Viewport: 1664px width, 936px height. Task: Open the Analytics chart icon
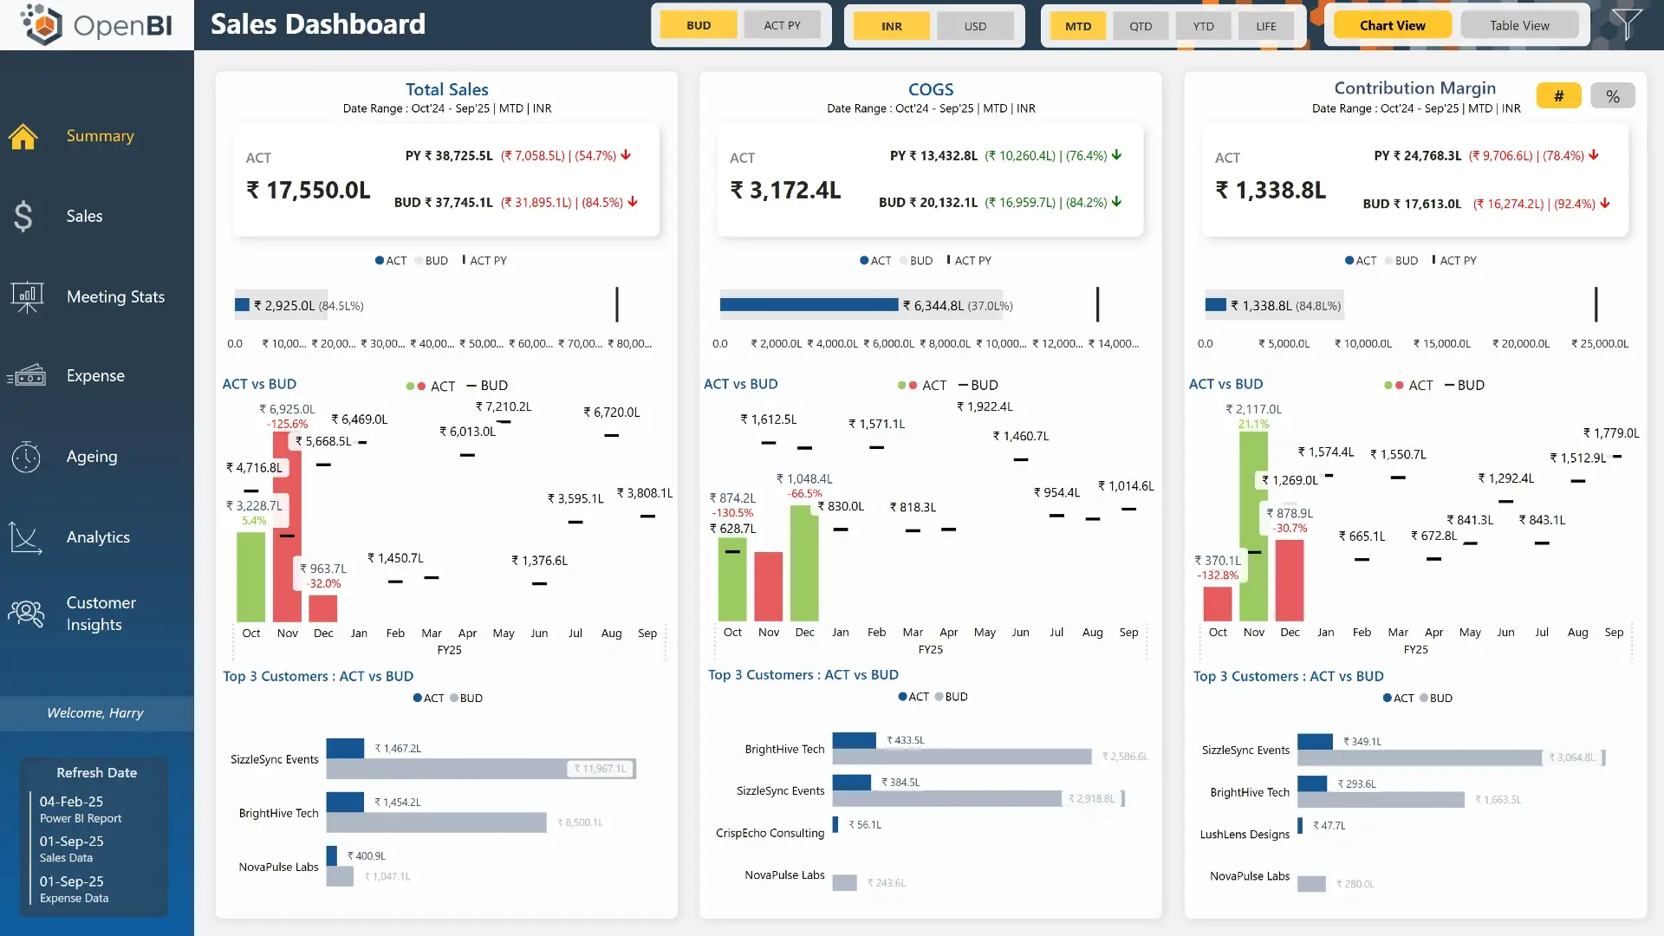pyautogui.click(x=27, y=537)
